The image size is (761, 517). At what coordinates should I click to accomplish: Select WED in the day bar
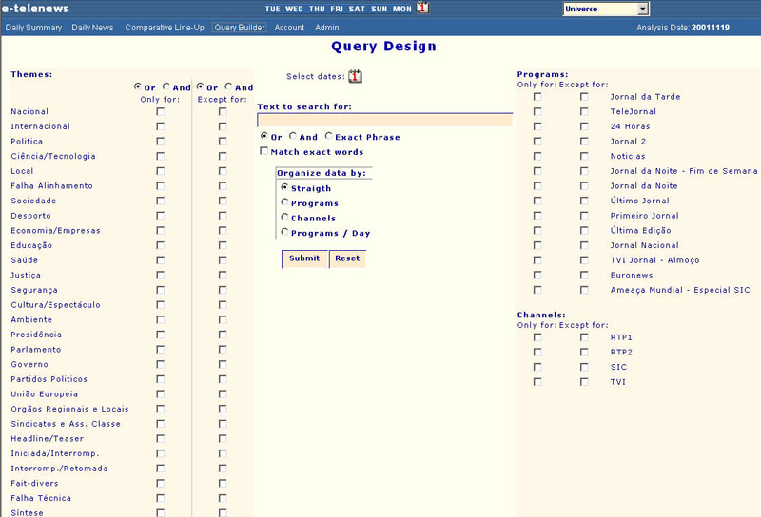[294, 9]
